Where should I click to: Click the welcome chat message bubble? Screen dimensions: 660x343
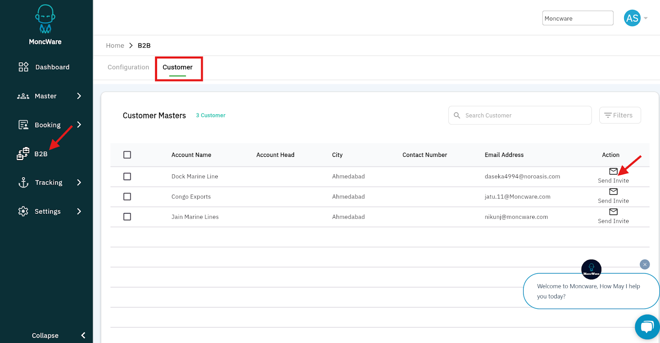591,291
